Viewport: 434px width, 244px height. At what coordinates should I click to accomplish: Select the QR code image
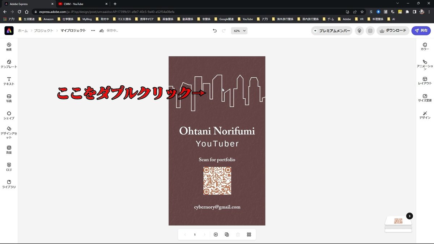click(x=217, y=181)
